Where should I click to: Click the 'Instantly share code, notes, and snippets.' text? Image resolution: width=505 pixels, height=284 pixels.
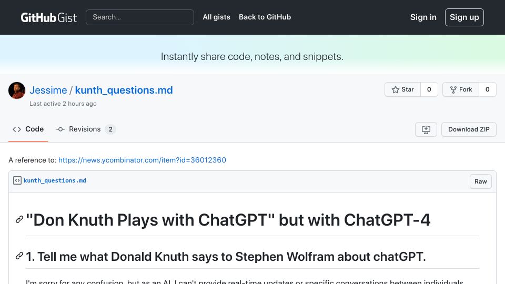[252, 57]
